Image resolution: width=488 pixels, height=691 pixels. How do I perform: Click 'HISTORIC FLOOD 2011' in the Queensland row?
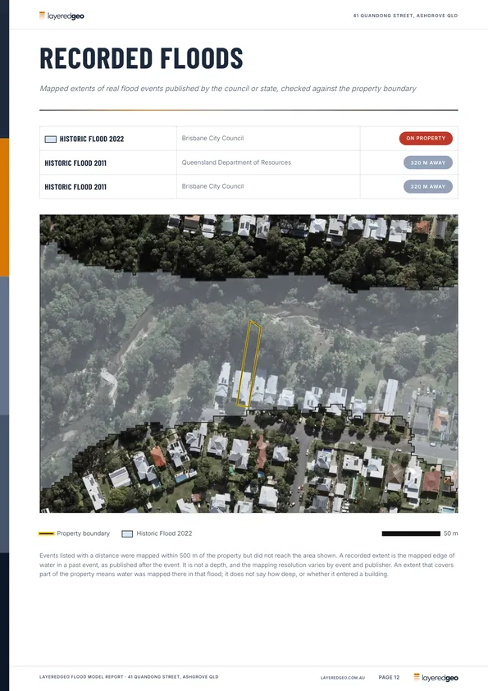tap(75, 163)
